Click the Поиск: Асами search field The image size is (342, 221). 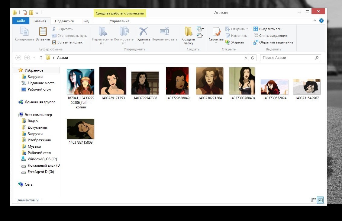point(287,58)
